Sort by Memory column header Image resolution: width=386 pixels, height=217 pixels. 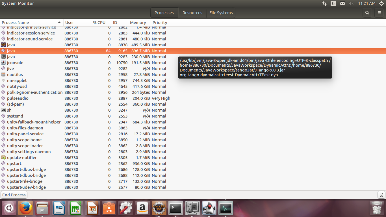(x=139, y=23)
